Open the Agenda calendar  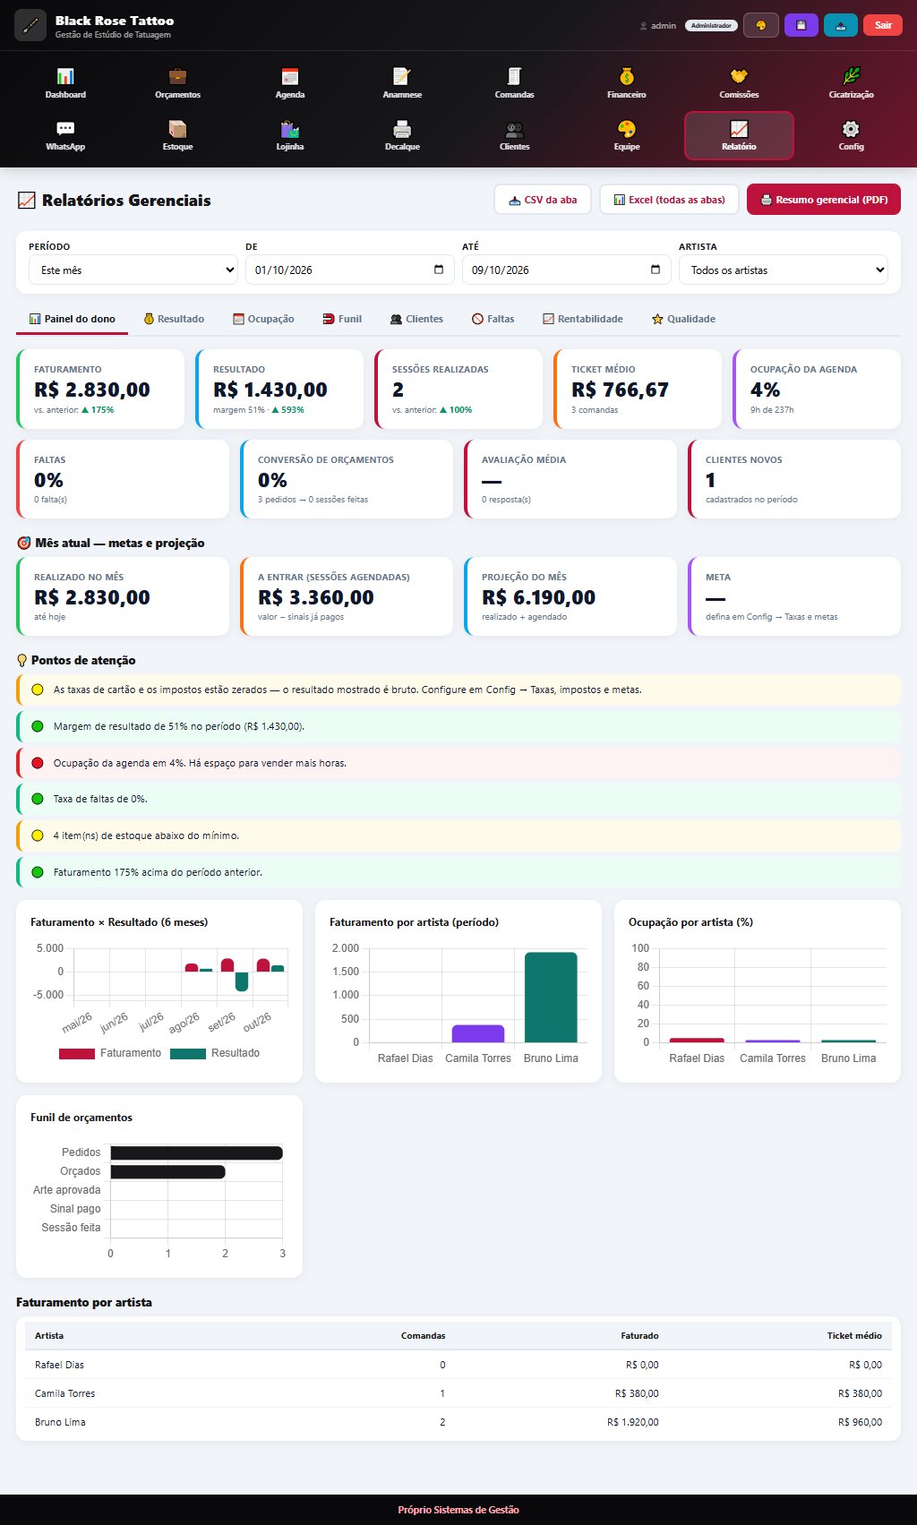(x=290, y=83)
